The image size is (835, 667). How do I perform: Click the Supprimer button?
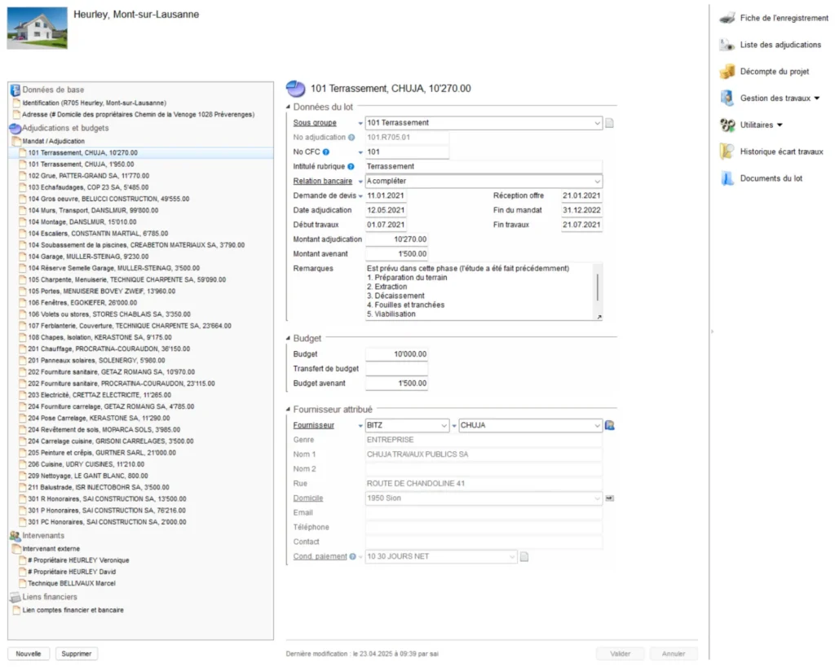pos(76,654)
